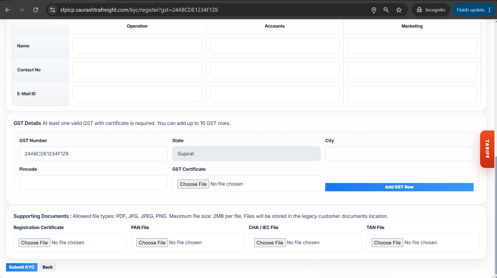Click the Supporting Documents heading text
This screenshot has width=497, height=278.
(42, 216)
